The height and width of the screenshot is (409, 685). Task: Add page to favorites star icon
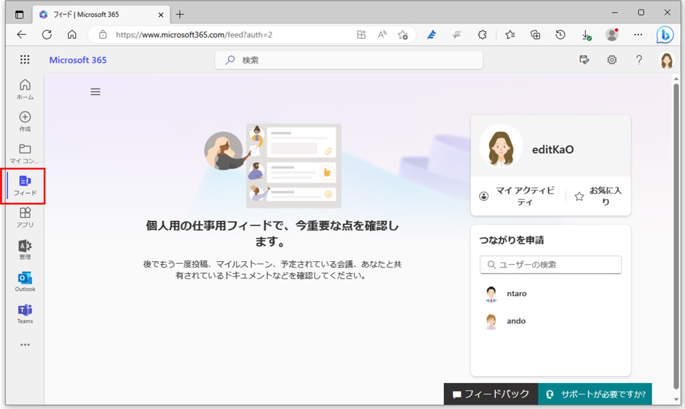point(403,35)
